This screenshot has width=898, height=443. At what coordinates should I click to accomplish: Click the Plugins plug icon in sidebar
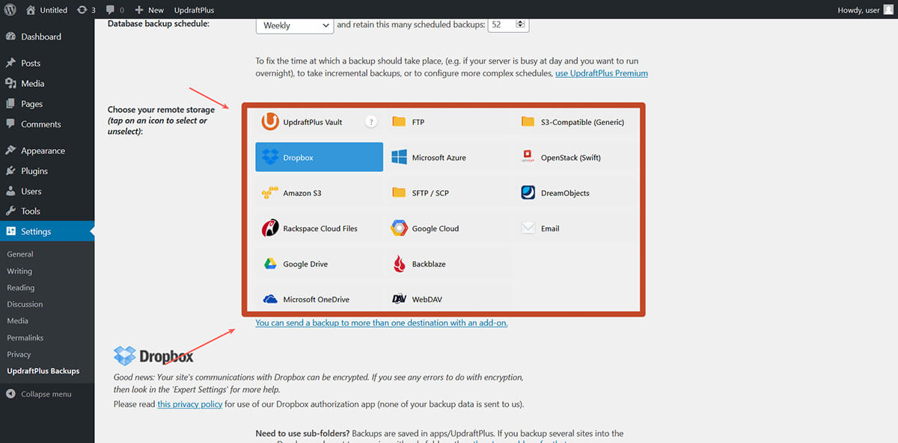10,171
